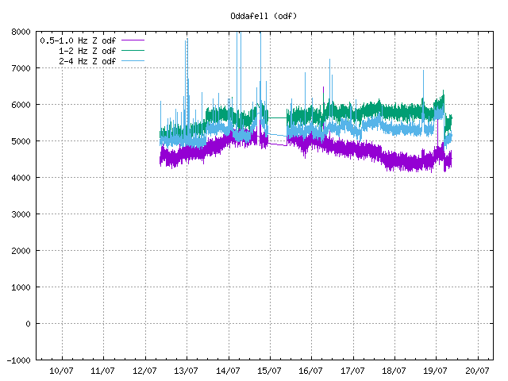Image resolution: width=508 pixels, height=381 pixels.
Task: Click the 10/07 date on x-axis
Action: tap(62, 371)
